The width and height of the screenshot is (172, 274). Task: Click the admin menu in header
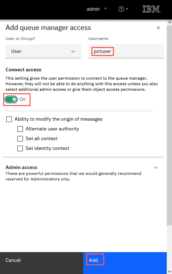(93, 9)
